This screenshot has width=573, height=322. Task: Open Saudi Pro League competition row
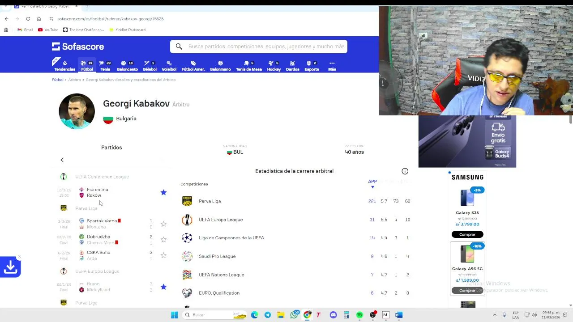[295, 256]
